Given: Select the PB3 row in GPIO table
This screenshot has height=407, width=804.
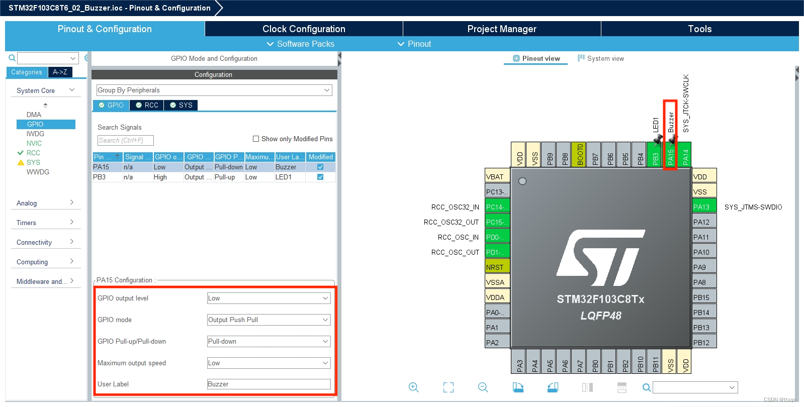Looking at the screenshot, I should point(214,177).
